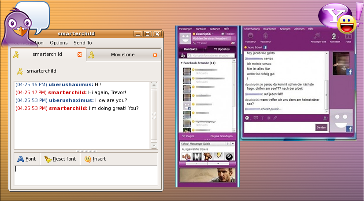Click into the Pidgin message input box
The width and height of the screenshot is (364, 201).
[86, 175]
